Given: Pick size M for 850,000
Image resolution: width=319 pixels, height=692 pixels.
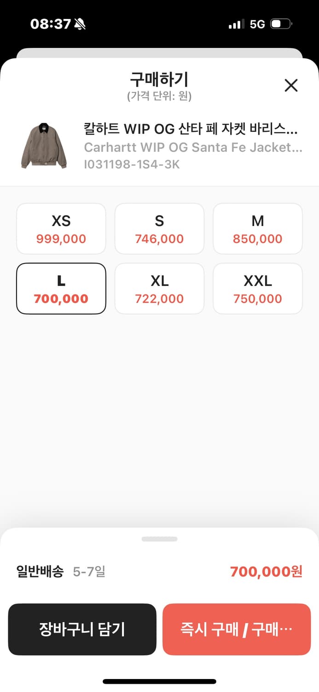Looking at the screenshot, I should 257,229.
